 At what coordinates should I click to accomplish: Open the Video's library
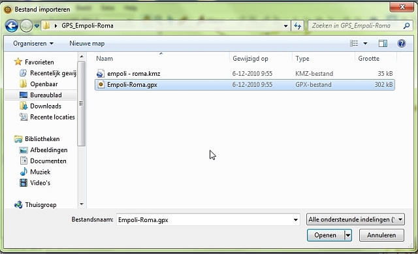(40, 183)
